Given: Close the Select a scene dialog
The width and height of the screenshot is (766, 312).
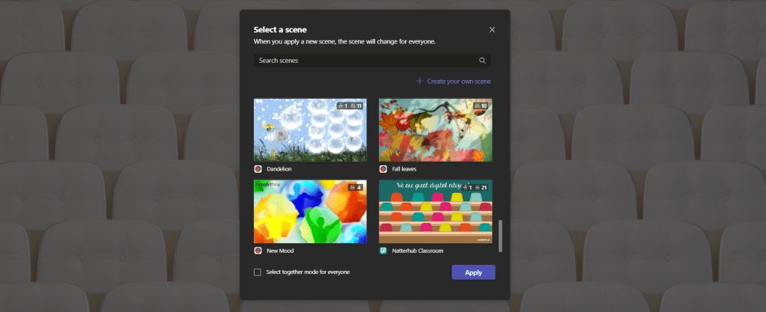Looking at the screenshot, I should click(x=492, y=30).
